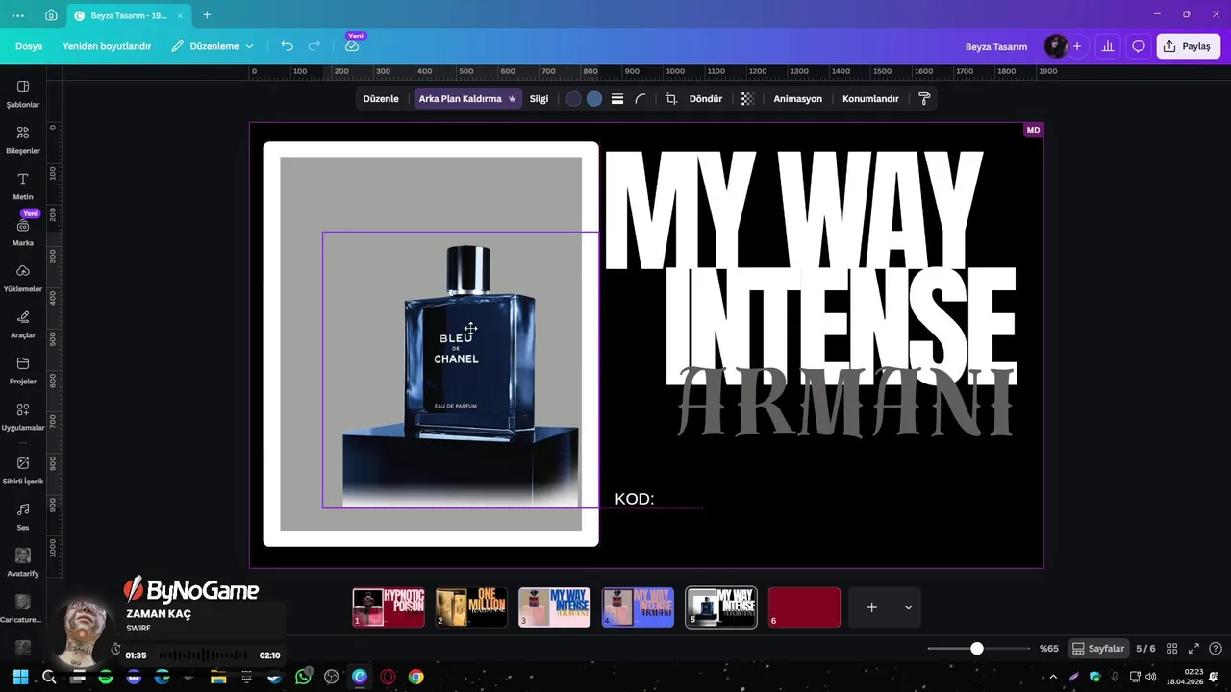
Task: Click the KOD: text on canvas
Action: [x=635, y=499]
